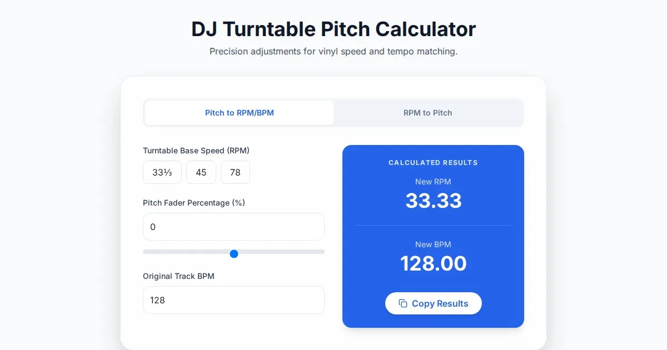The width and height of the screenshot is (667, 350).
Task: Click the DJ Turntable Pitch Calculator title
Action: [333, 29]
